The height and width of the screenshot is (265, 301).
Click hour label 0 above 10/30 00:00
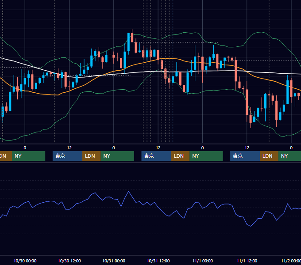coord(25,148)
